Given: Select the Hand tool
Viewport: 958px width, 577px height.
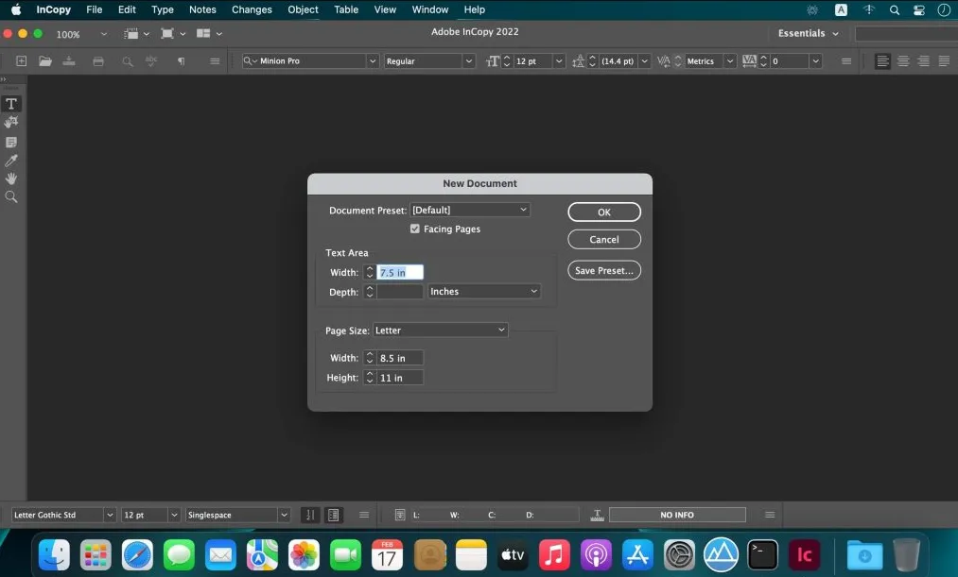Looking at the screenshot, I should pyautogui.click(x=11, y=178).
